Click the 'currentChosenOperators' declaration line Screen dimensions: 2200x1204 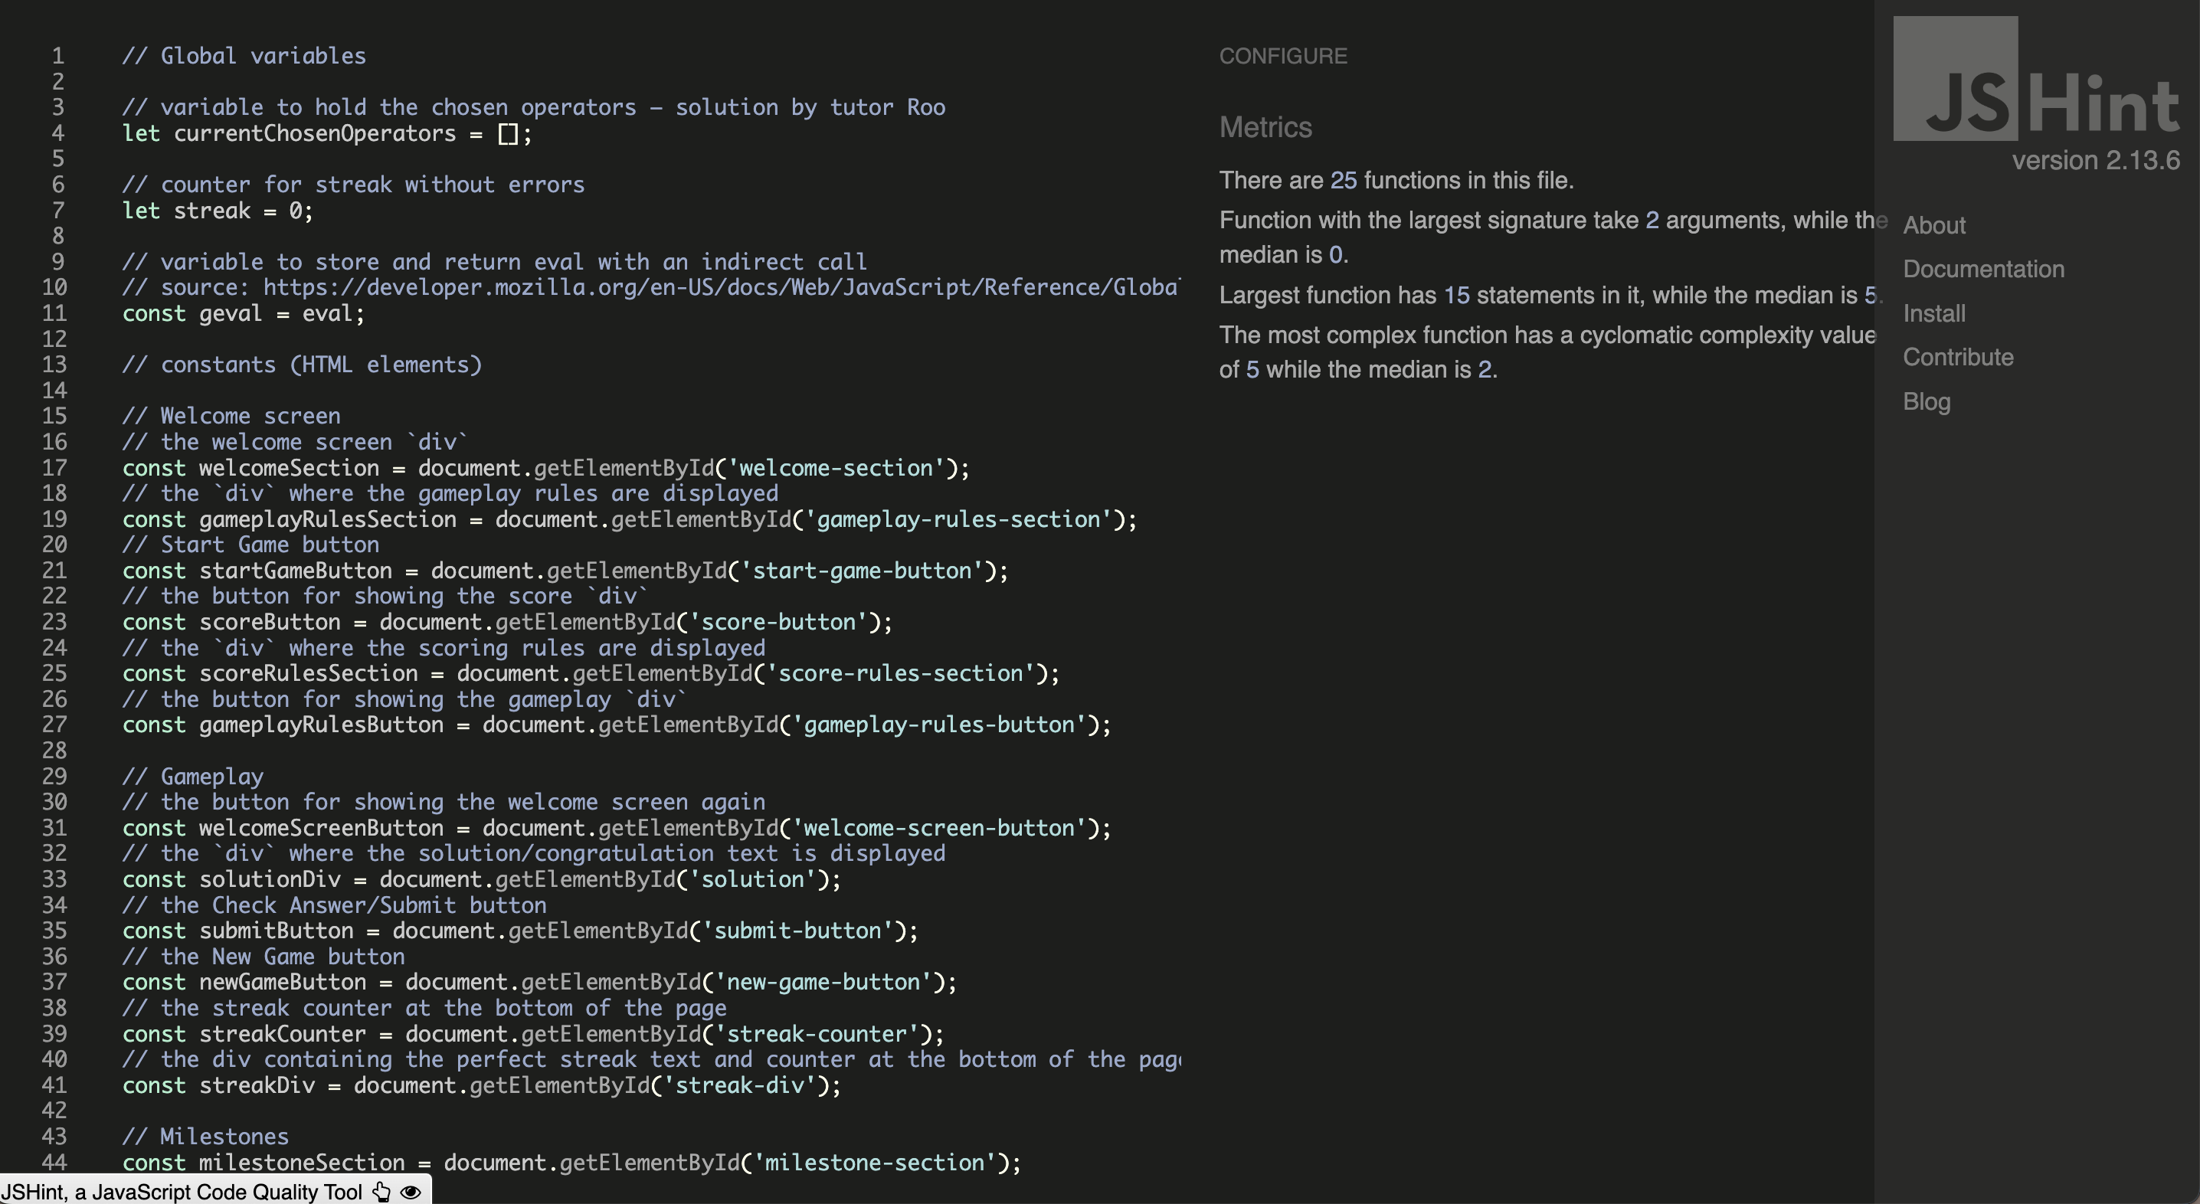tap(326, 134)
